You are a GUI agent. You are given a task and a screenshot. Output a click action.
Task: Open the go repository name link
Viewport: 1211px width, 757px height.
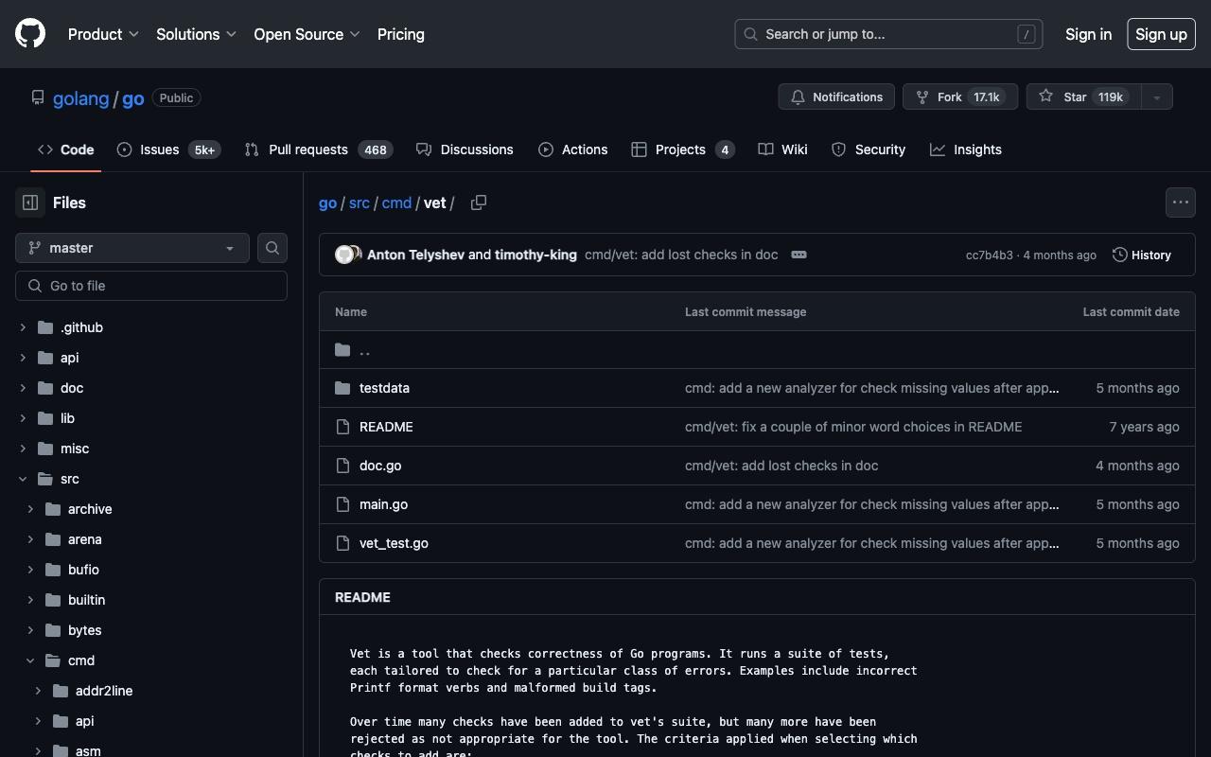pos(132,98)
